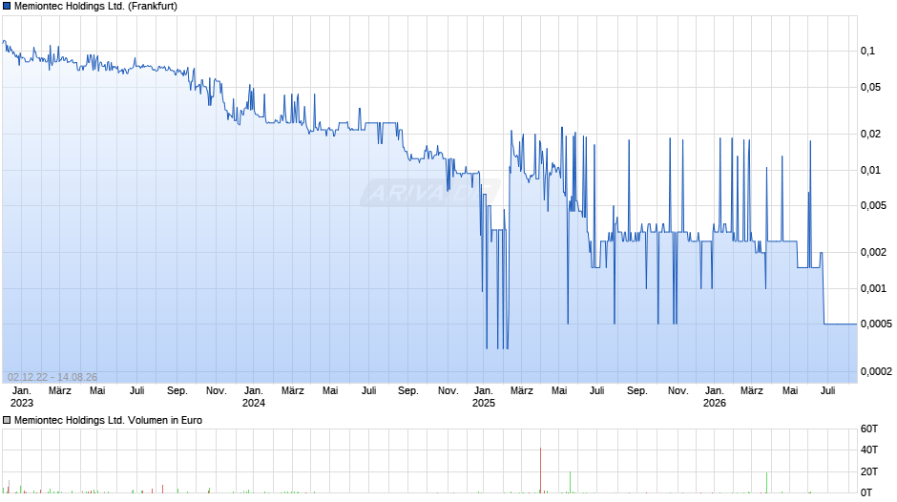897x502 pixels.
Task: Click the price axis label '0,1'
Action: [x=867, y=51]
